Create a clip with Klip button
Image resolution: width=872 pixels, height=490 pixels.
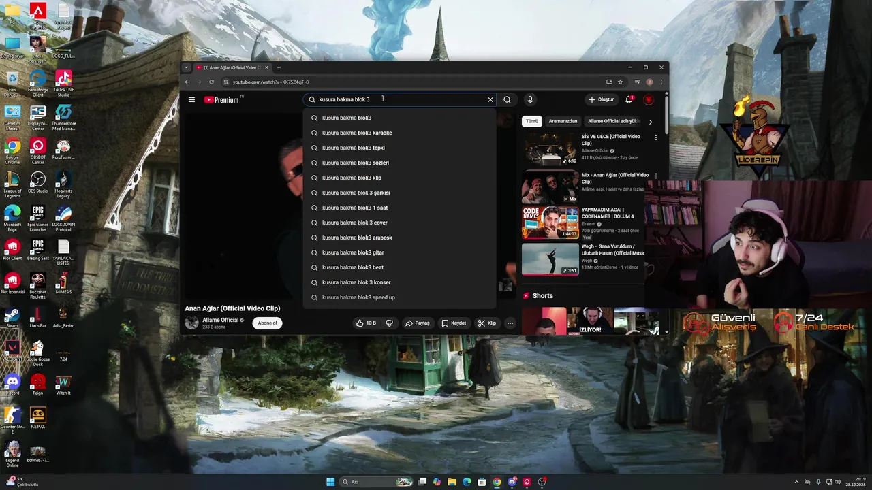coord(487,323)
